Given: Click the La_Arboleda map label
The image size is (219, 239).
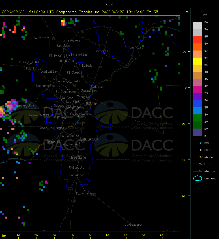Looking at the screenshot, I should [x=83, y=66].
